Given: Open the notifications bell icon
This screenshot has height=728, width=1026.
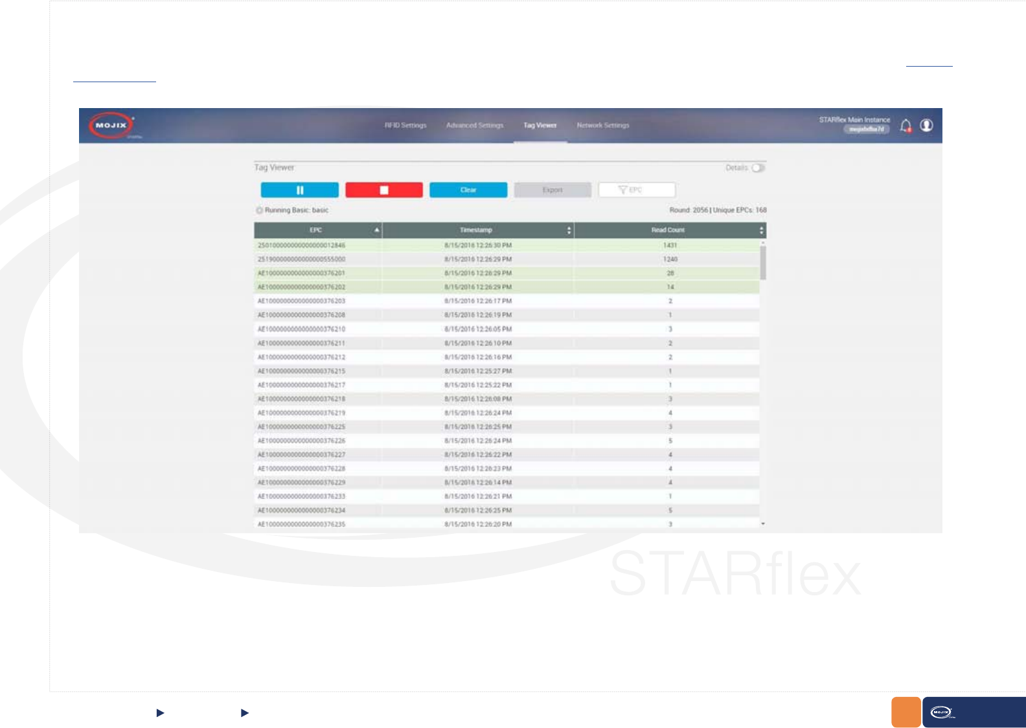Looking at the screenshot, I should (906, 126).
